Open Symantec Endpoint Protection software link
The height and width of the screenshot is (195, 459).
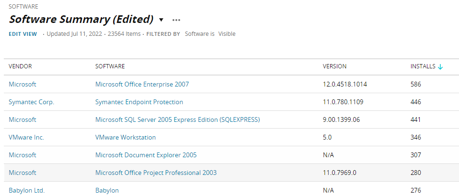[x=139, y=102]
